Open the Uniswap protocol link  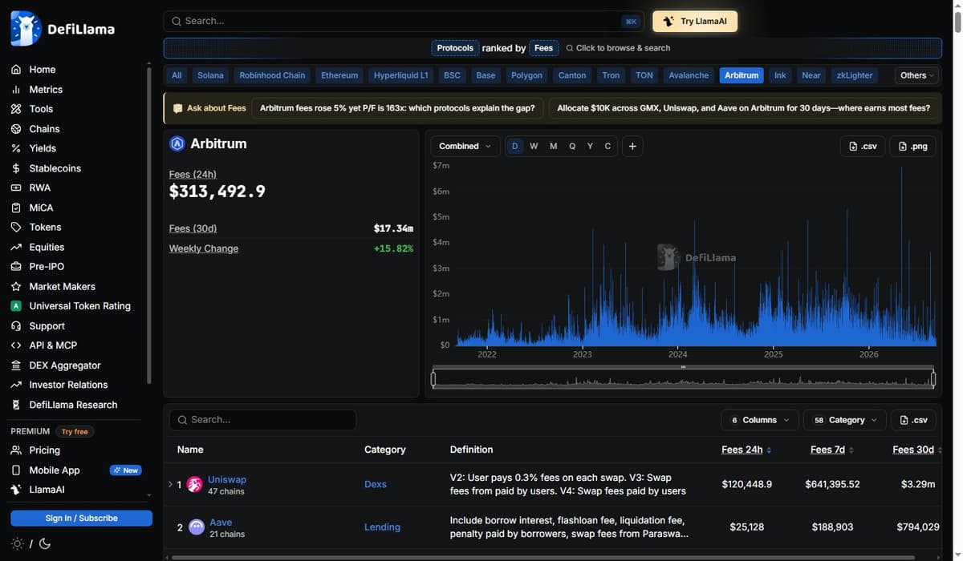pos(227,479)
